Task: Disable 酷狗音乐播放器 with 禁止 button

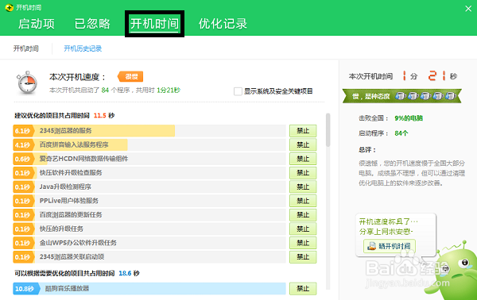Action: [303, 288]
